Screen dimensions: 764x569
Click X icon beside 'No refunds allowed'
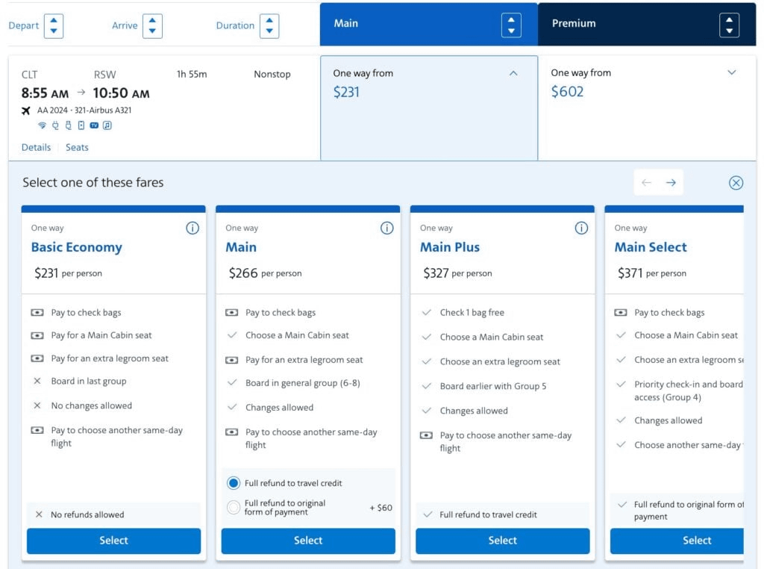coord(39,514)
